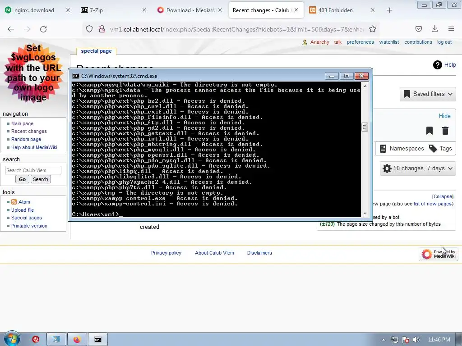Viewport: 462px width, 346px height.
Task: Click the Go search button
Action: [23, 179]
